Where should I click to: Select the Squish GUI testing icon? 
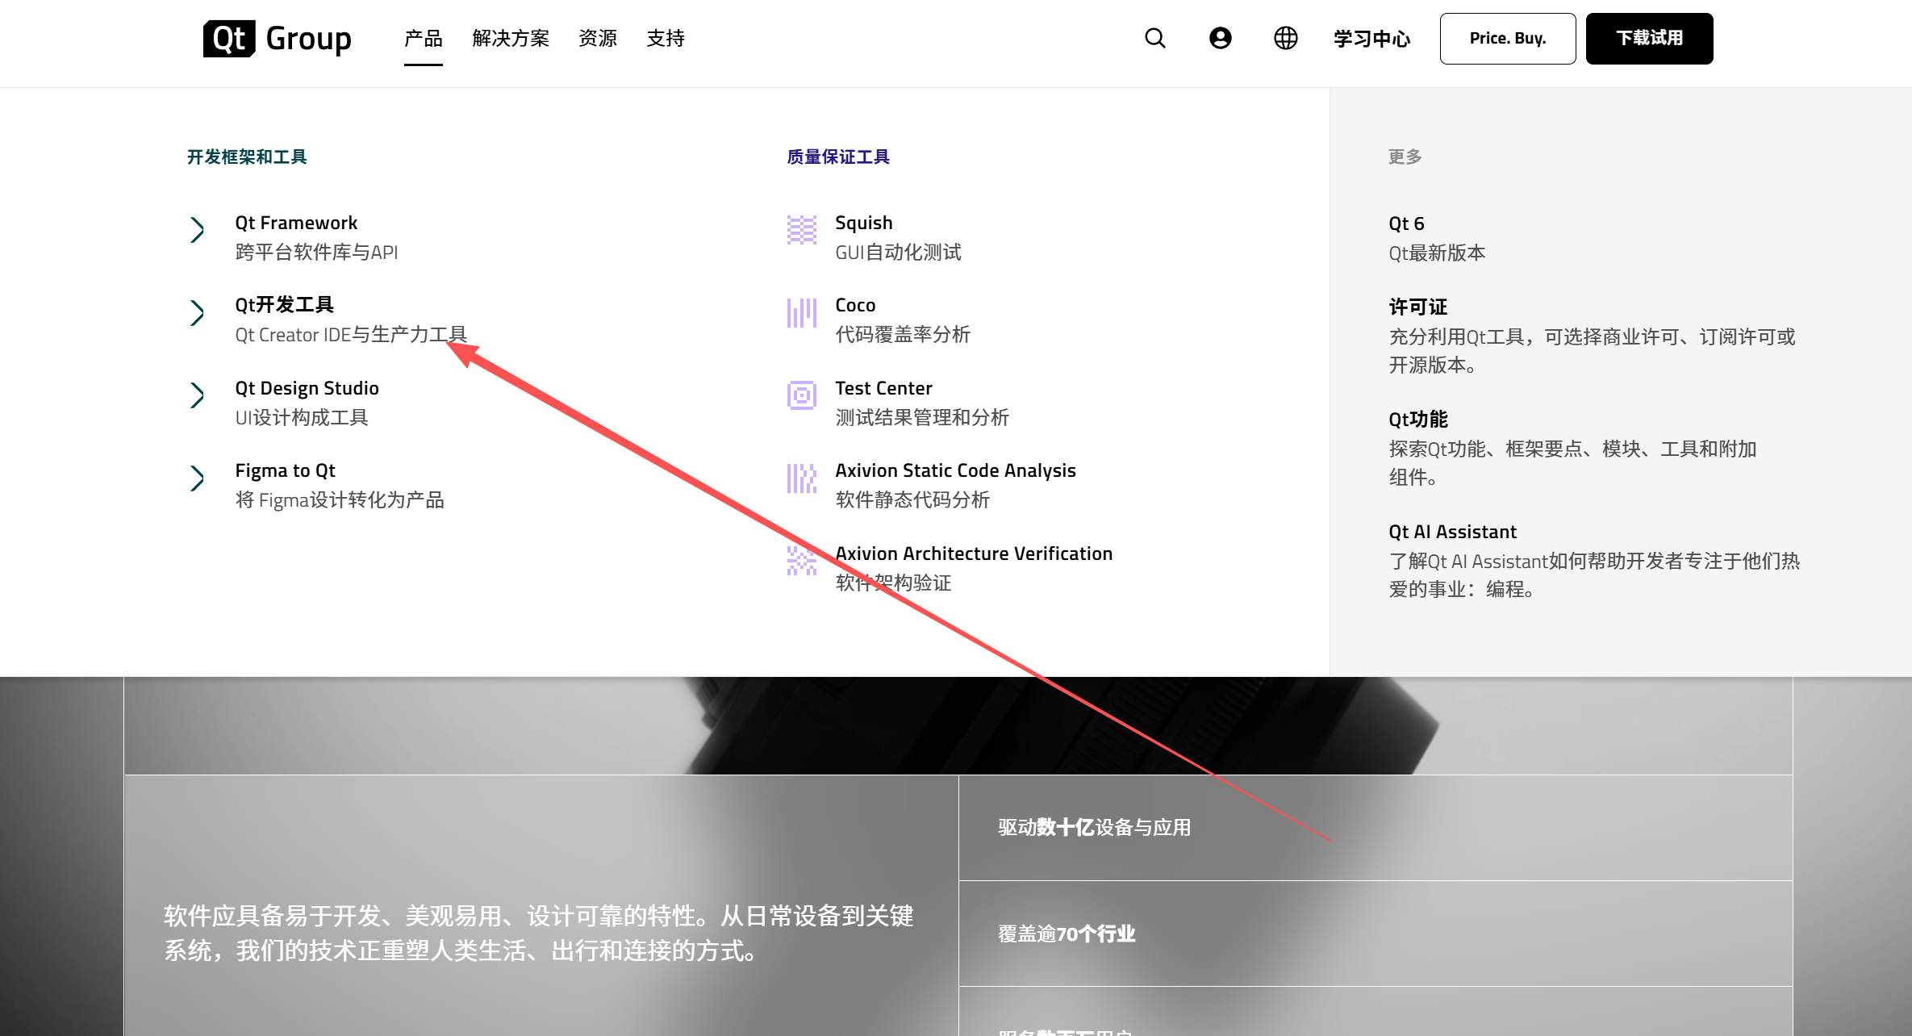[800, 232]
